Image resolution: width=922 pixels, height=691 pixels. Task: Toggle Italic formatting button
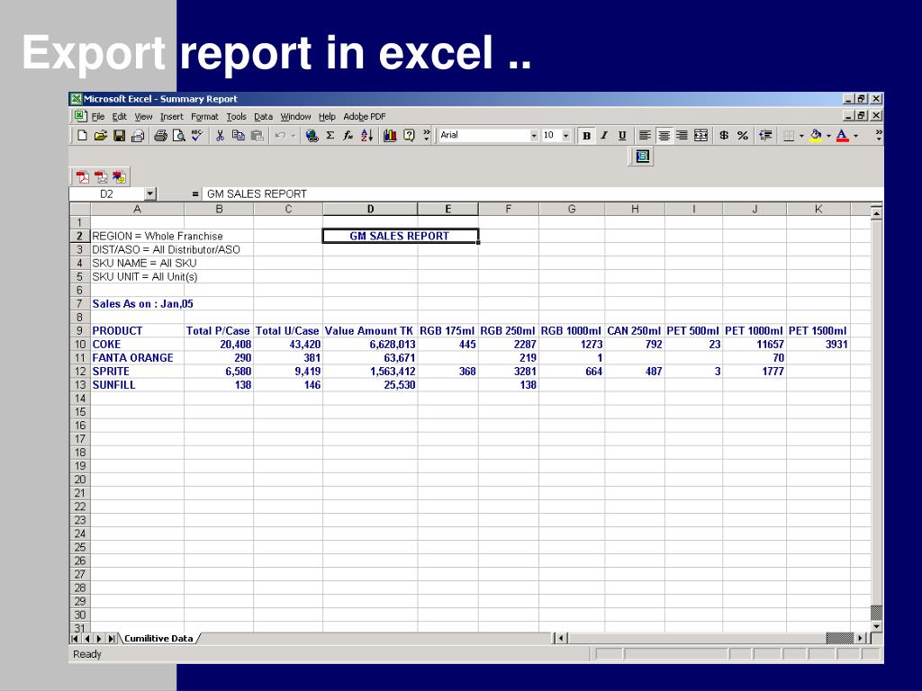click(604, 136)
